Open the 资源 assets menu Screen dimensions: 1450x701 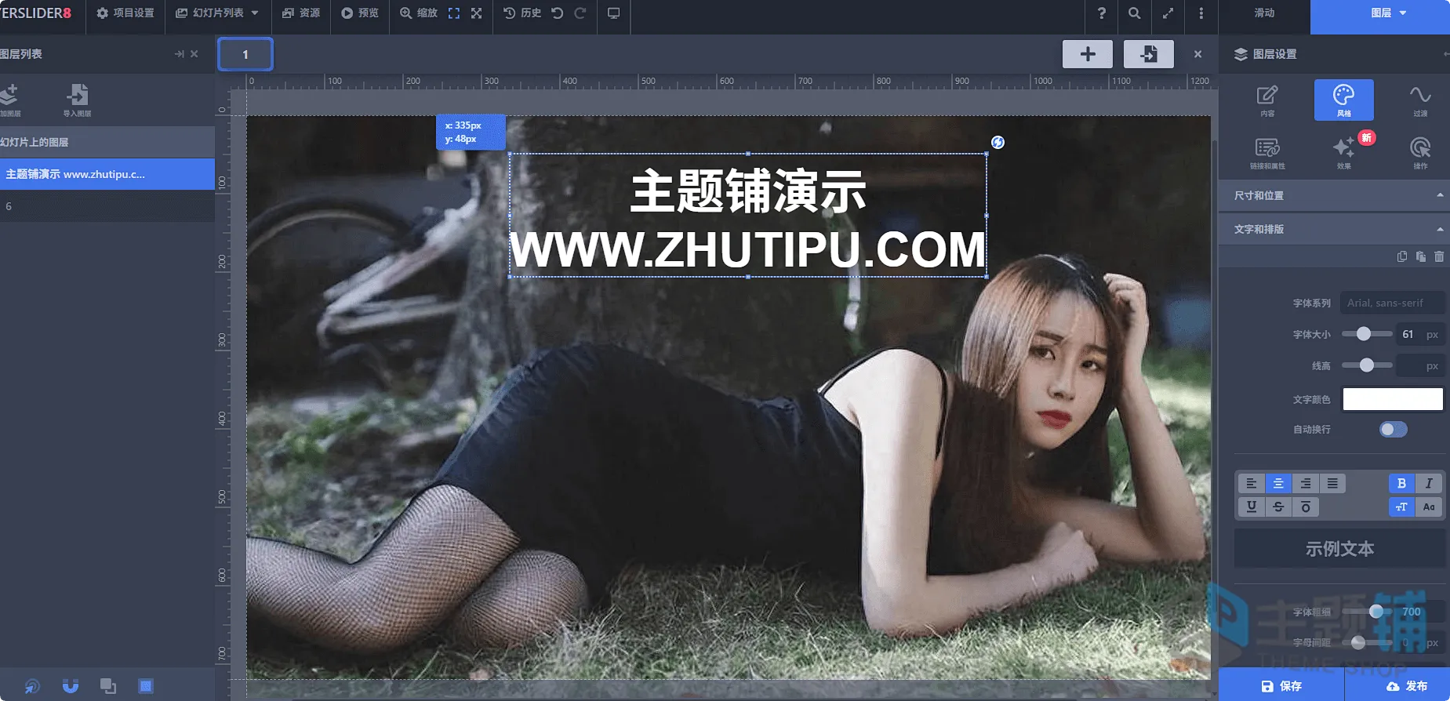click(x=301, y=13)
